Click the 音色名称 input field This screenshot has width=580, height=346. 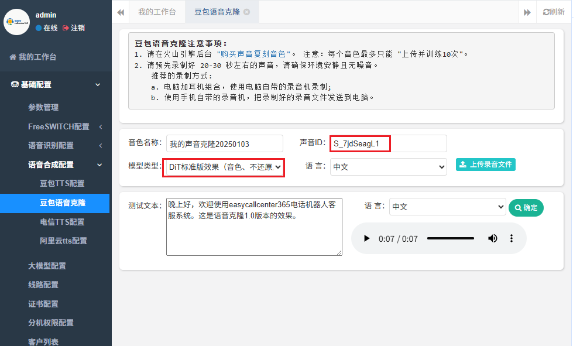225,143
